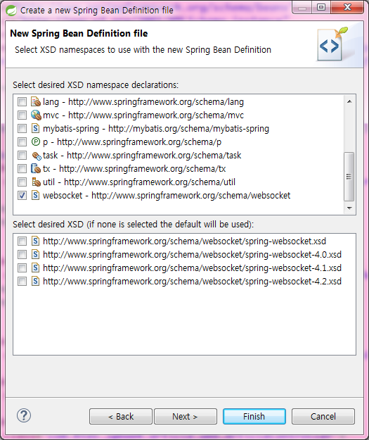
Task: Uncheck the websocket namespace checkbox
Action: (22, 195)
